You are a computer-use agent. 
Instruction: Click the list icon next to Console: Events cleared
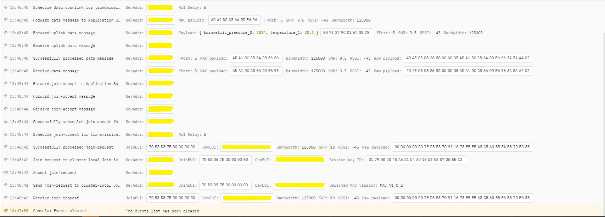(x=6, y=211)
